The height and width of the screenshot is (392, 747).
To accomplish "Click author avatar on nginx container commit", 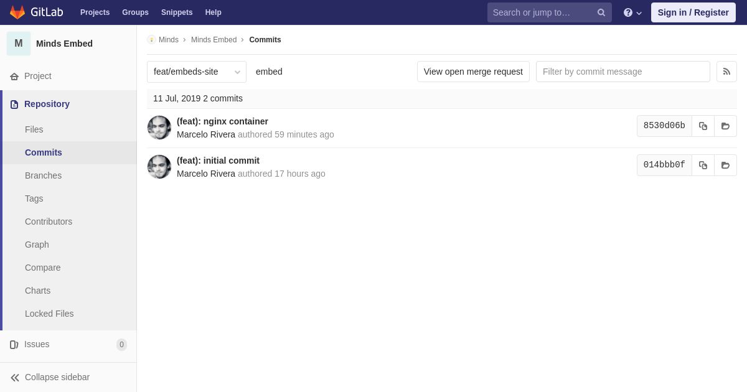I will (159, 128).
